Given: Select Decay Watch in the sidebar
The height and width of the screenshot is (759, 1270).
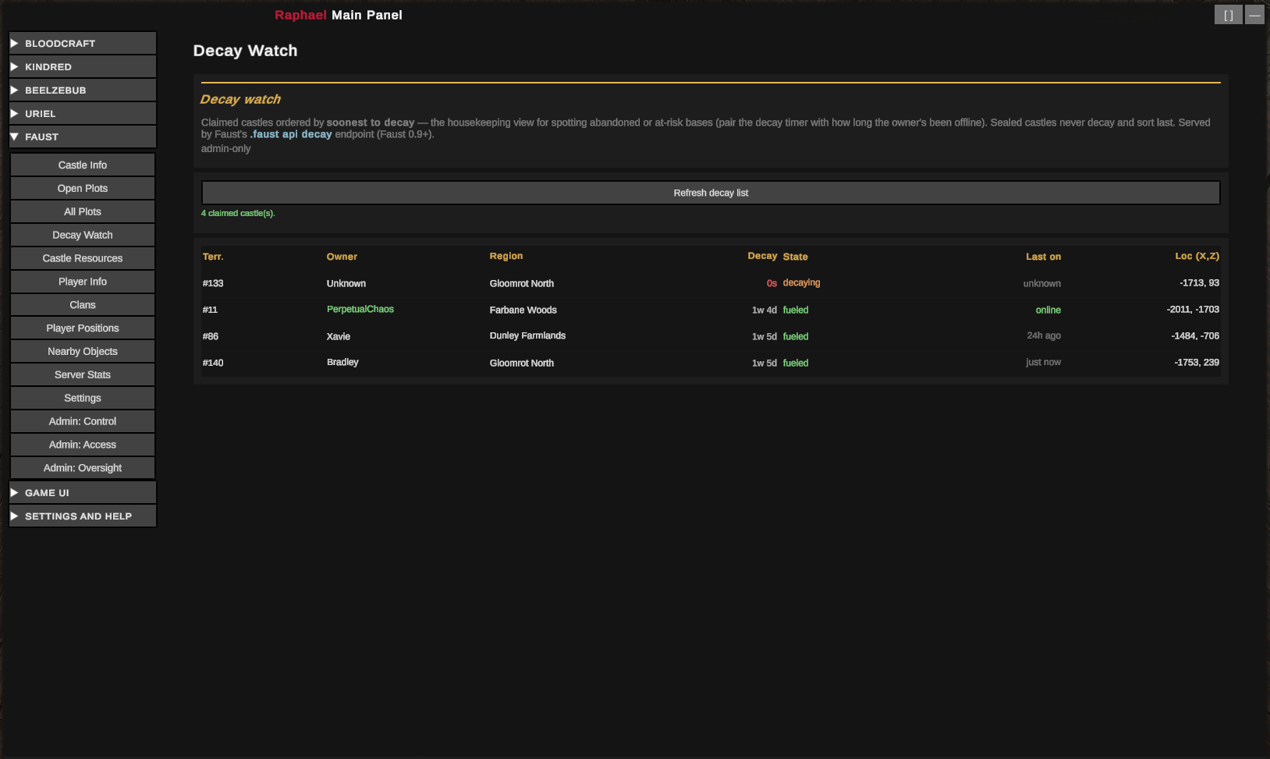Looking at the screenshot, I should tap(83, 235).
